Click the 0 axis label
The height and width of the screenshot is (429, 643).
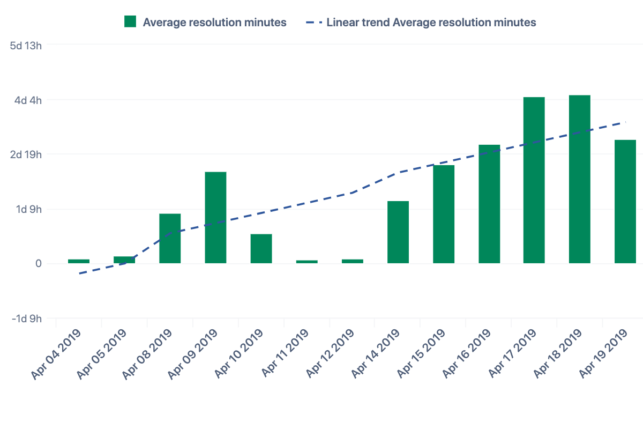point(39,263)
